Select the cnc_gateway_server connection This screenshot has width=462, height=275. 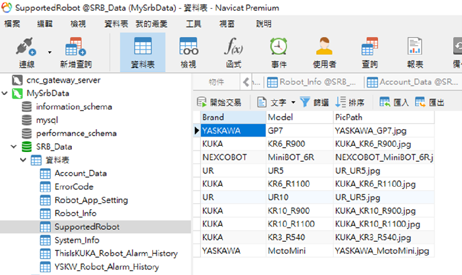point(63,80)
